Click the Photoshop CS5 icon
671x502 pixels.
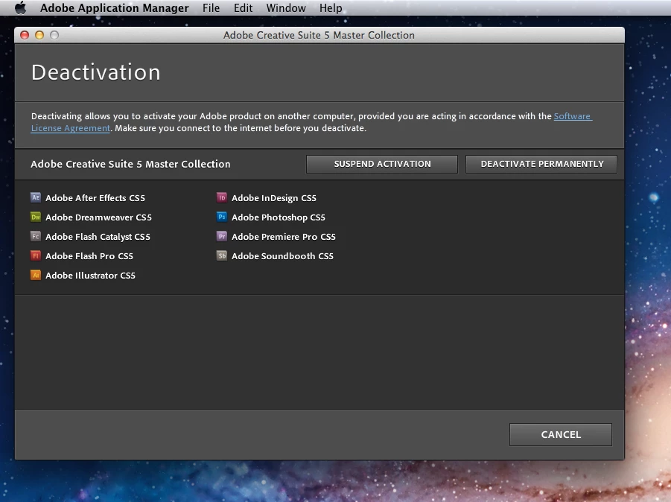click(x=222, y=217)
